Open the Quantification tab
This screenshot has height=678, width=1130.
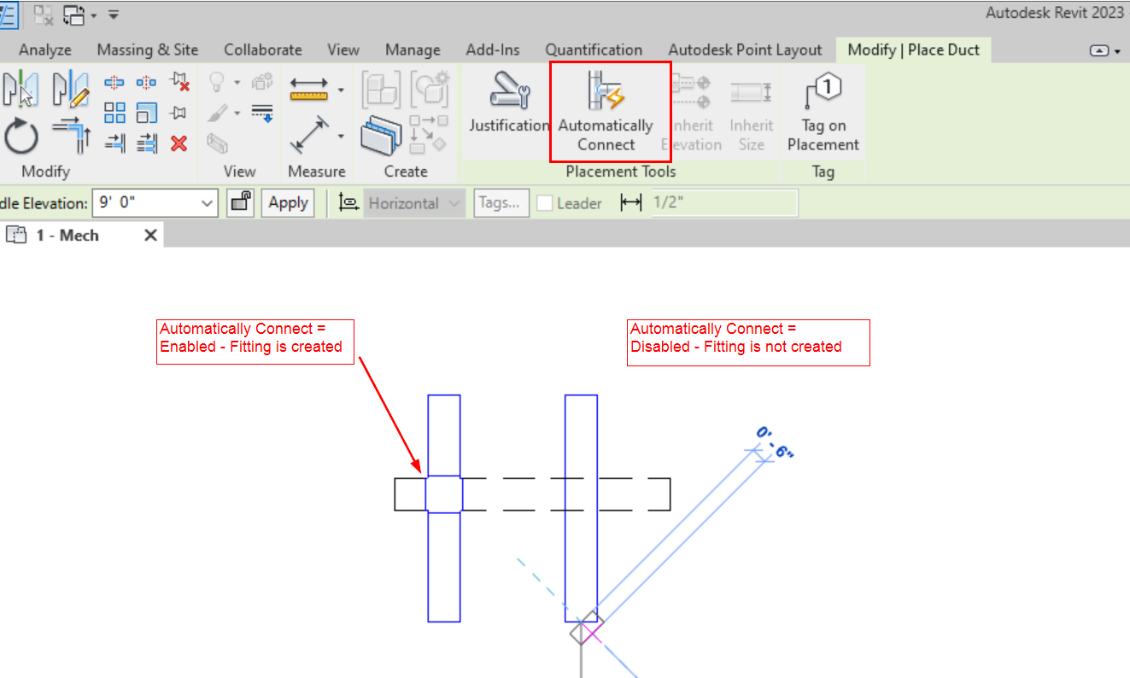[594, 50]
